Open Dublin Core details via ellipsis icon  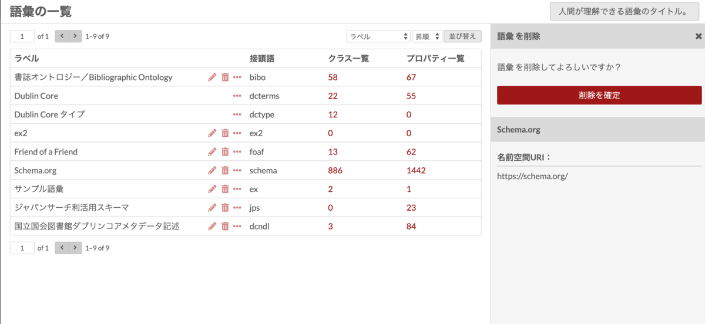pos(237,96)
